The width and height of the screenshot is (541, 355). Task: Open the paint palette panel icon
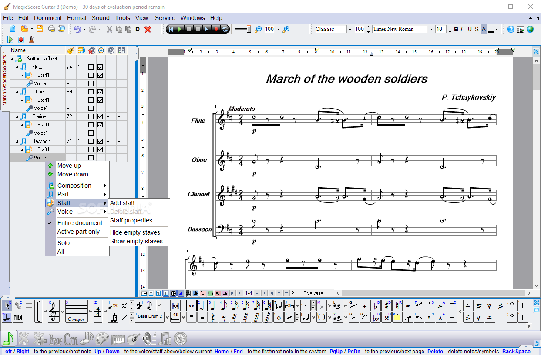[103, 338]
